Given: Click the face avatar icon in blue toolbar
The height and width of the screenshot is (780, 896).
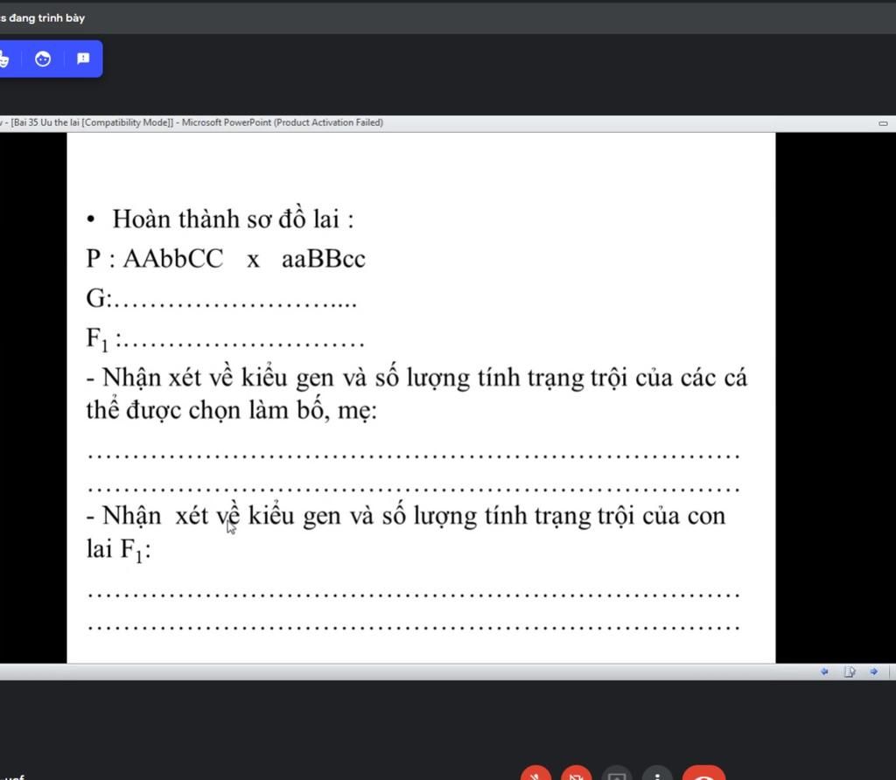Looking at the screenshot, I should (x=43, y=59).
